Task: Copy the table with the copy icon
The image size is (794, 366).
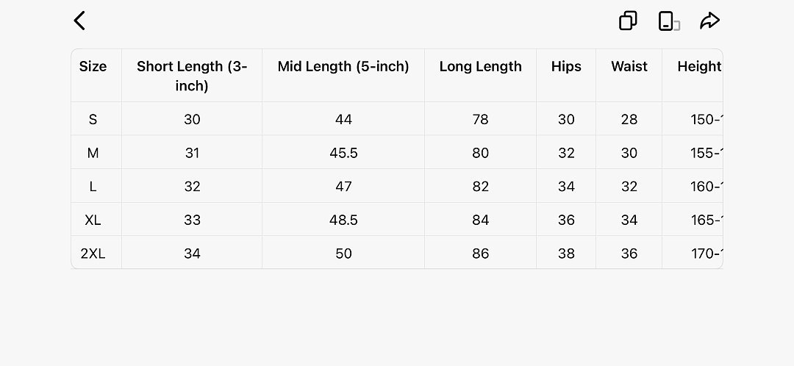Action: [628, 21]
